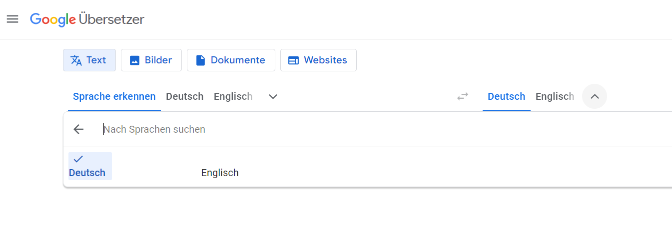
Task: Choose Englisch from the language list
Action: tap(220, 173)
